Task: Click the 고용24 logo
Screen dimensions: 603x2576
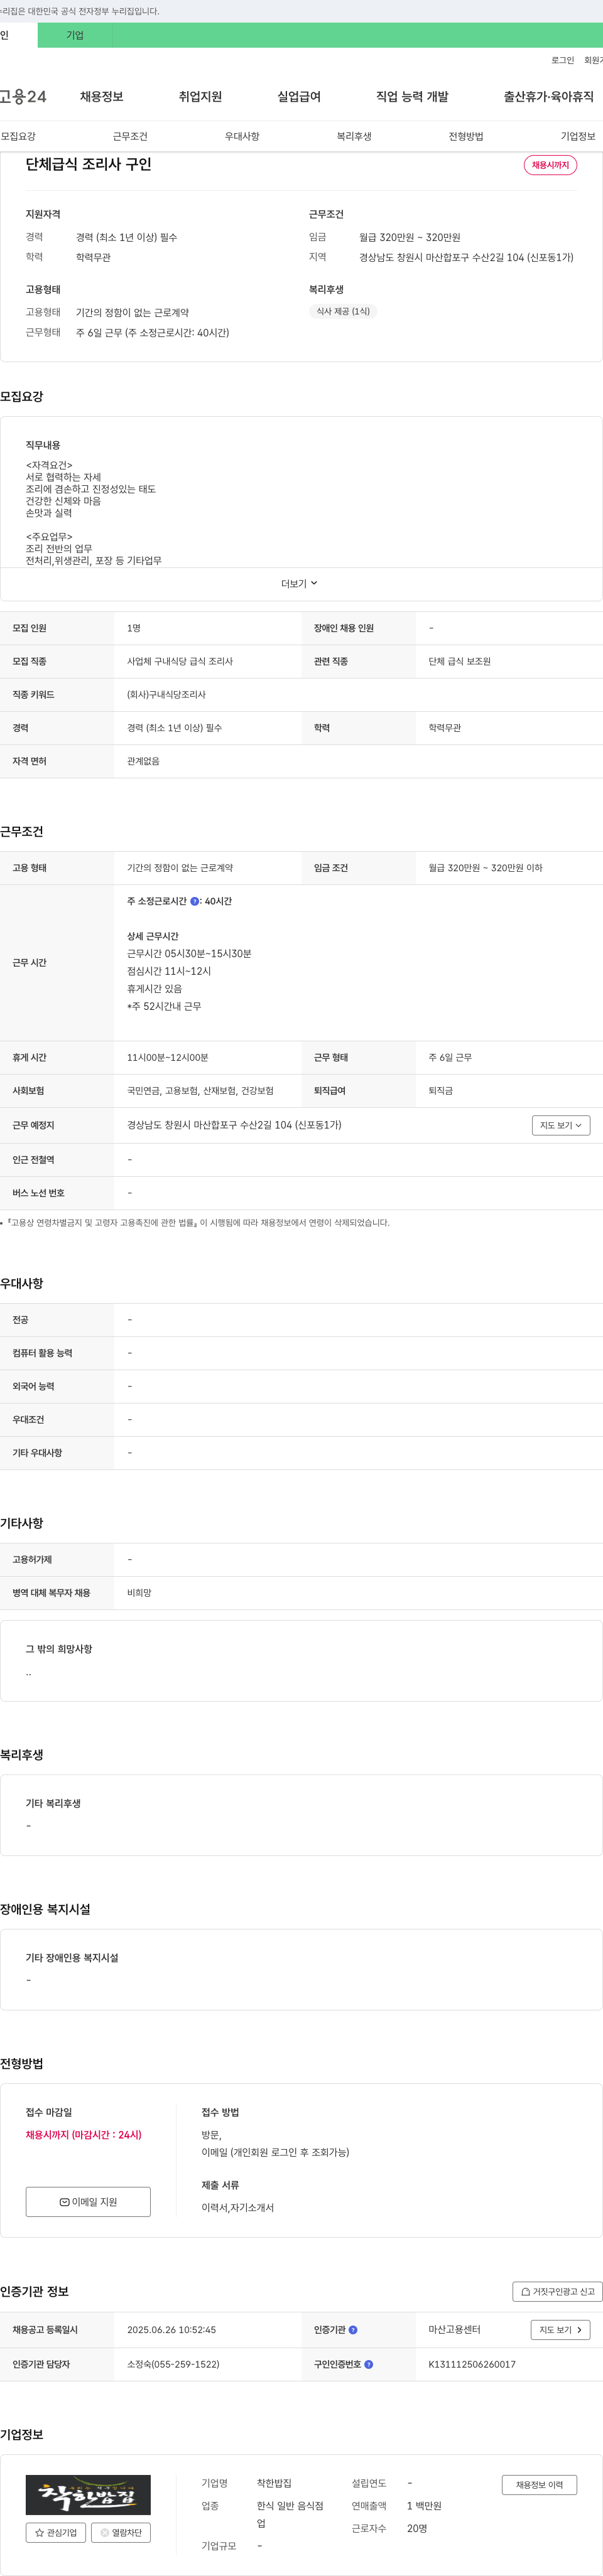Action: pyautogui.click(x=23, y=97)
